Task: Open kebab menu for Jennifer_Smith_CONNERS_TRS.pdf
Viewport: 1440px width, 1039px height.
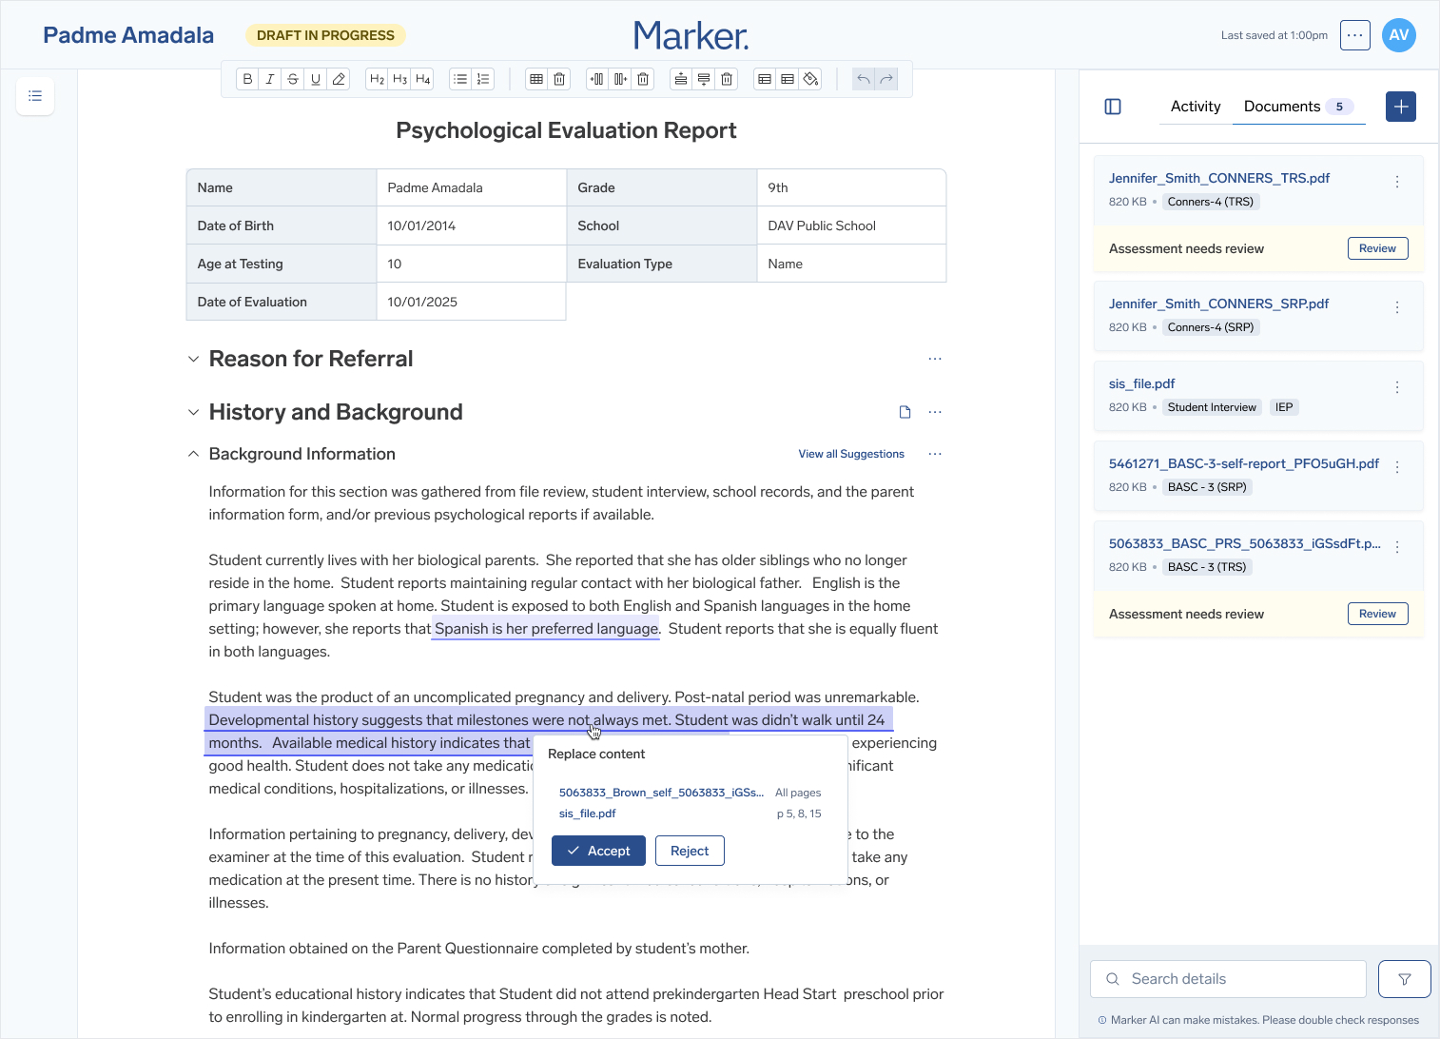Action: [x=1397, y=182]
